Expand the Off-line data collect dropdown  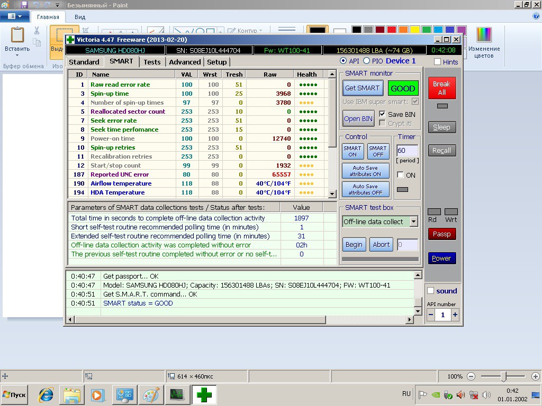pyautogui.click(x=414, y=222)
